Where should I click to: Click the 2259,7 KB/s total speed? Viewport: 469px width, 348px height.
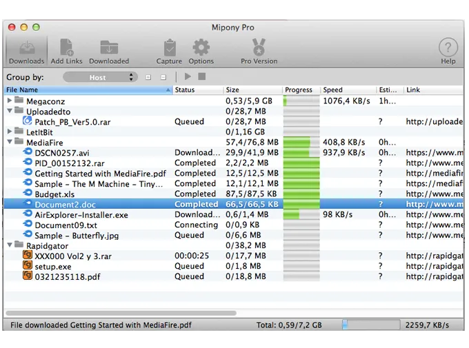click(427, 325)
